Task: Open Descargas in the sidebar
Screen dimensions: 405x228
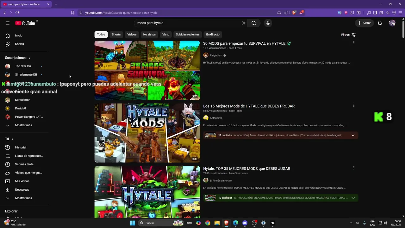Action: tap(24, 190)
